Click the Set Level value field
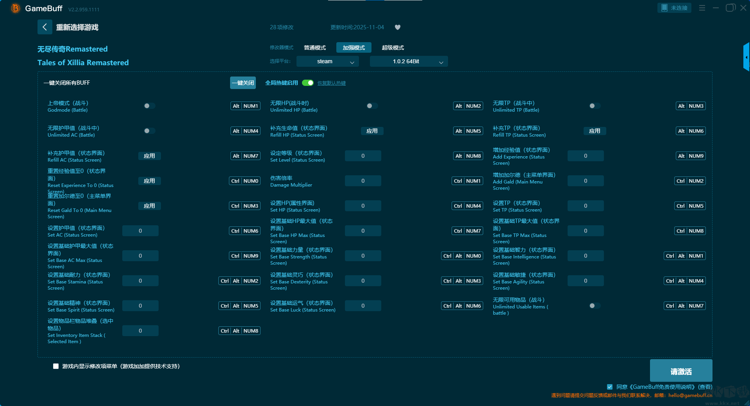Image resolution: width=750 pixels, height=406 pixels. (363, 156)
